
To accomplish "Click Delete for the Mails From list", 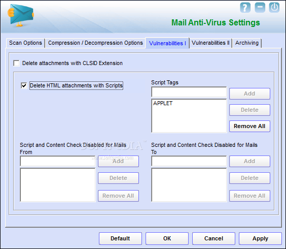I will pos(118,178).
